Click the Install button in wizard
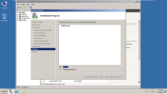 pyautogui.click(x=107, y=76)
